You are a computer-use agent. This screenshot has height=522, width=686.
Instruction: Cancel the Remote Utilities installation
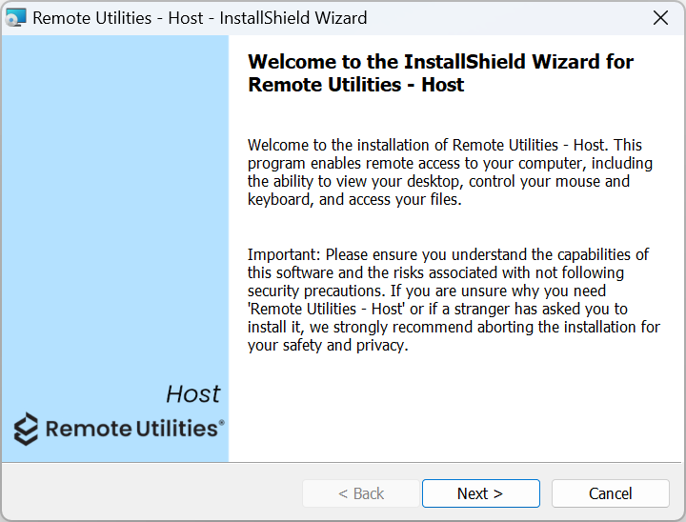(x=610, y=493)
